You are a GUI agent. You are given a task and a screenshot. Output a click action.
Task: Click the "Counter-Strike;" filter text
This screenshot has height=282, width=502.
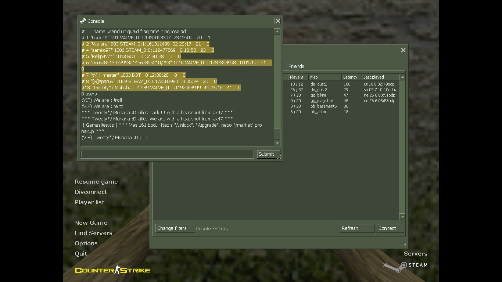coord(212,229)
